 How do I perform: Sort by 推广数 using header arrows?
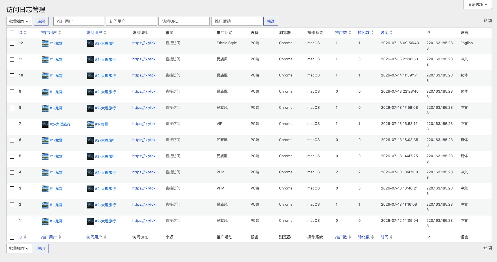coord(350,33)
